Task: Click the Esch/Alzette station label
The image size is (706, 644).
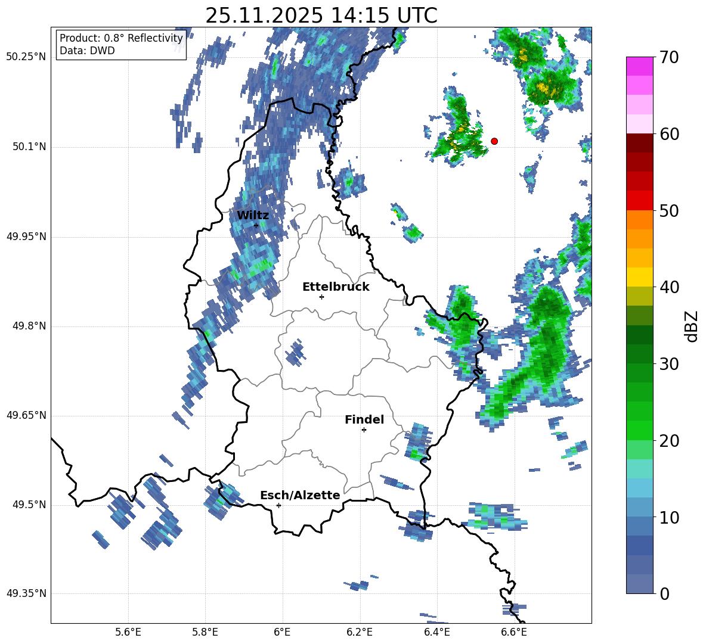Action: coord(300,495)
